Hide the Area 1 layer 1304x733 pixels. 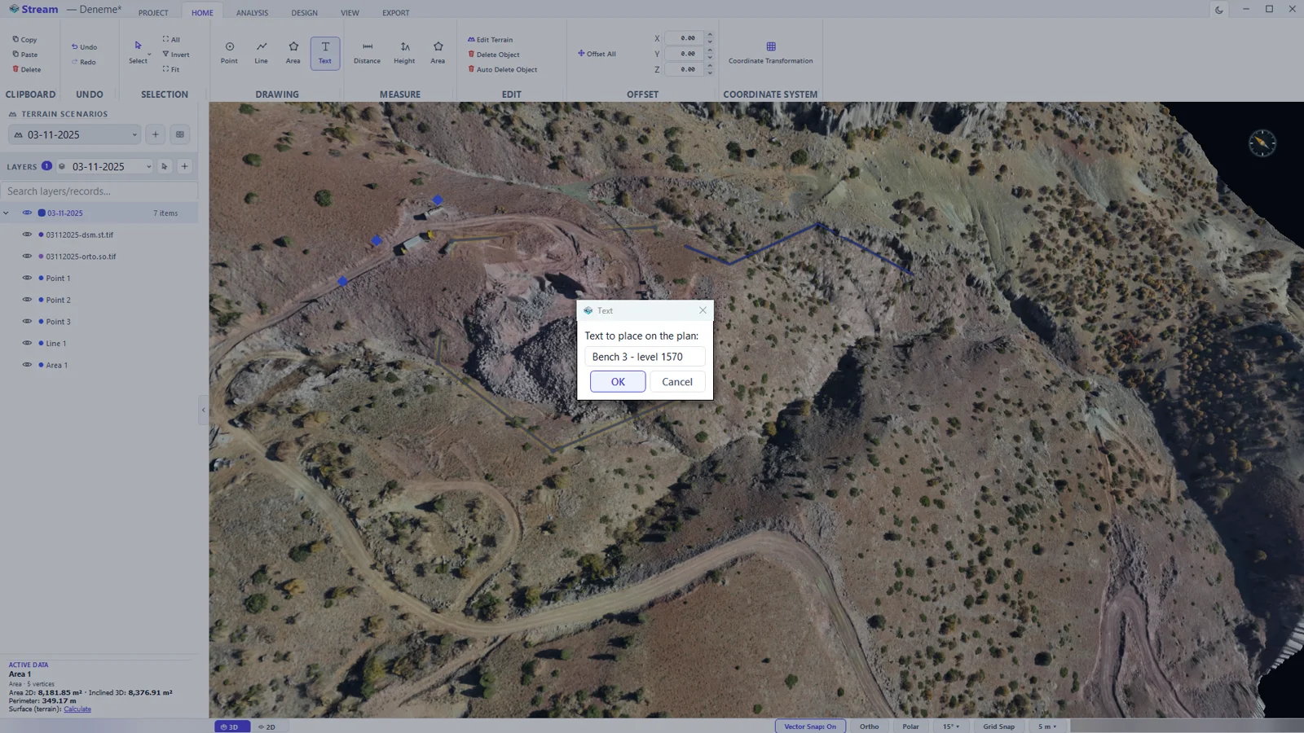click(x=27, y=365)
